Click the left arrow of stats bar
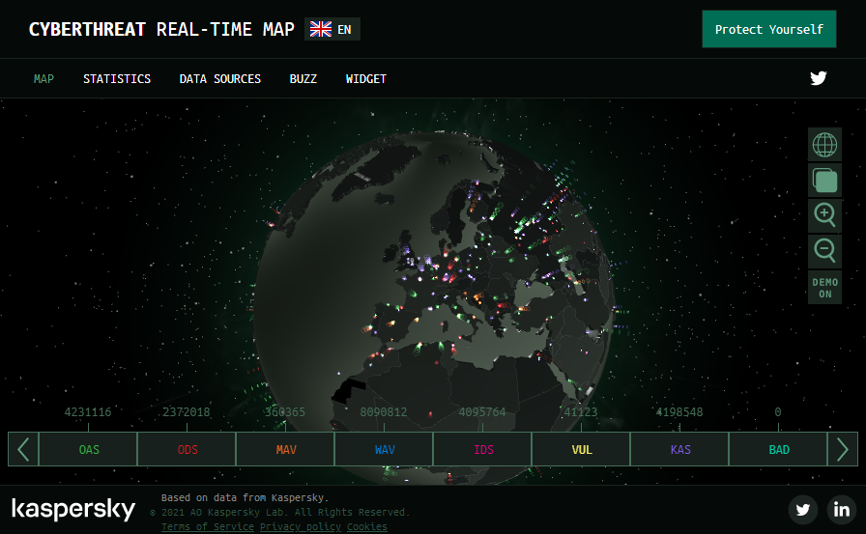866x534 pixels. 23,449
